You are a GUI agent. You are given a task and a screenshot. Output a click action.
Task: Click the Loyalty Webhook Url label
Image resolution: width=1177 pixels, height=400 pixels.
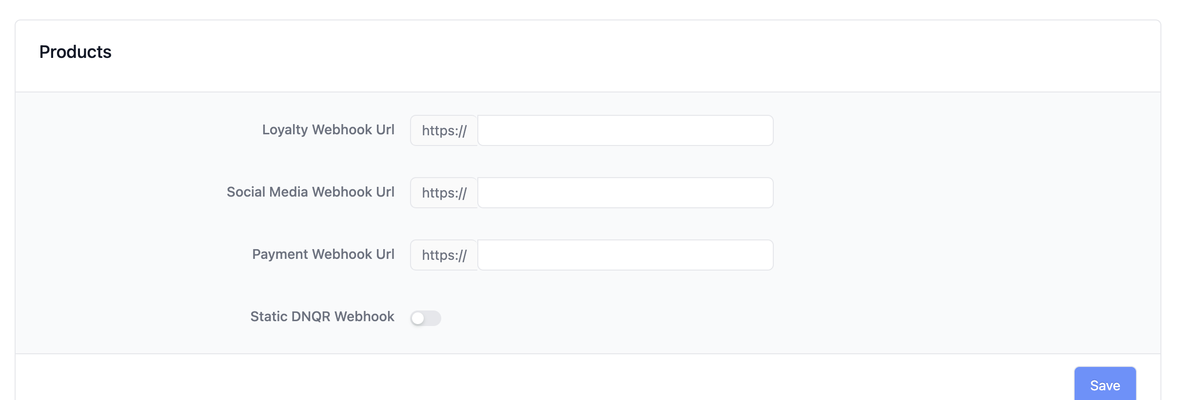click(328, 129)
